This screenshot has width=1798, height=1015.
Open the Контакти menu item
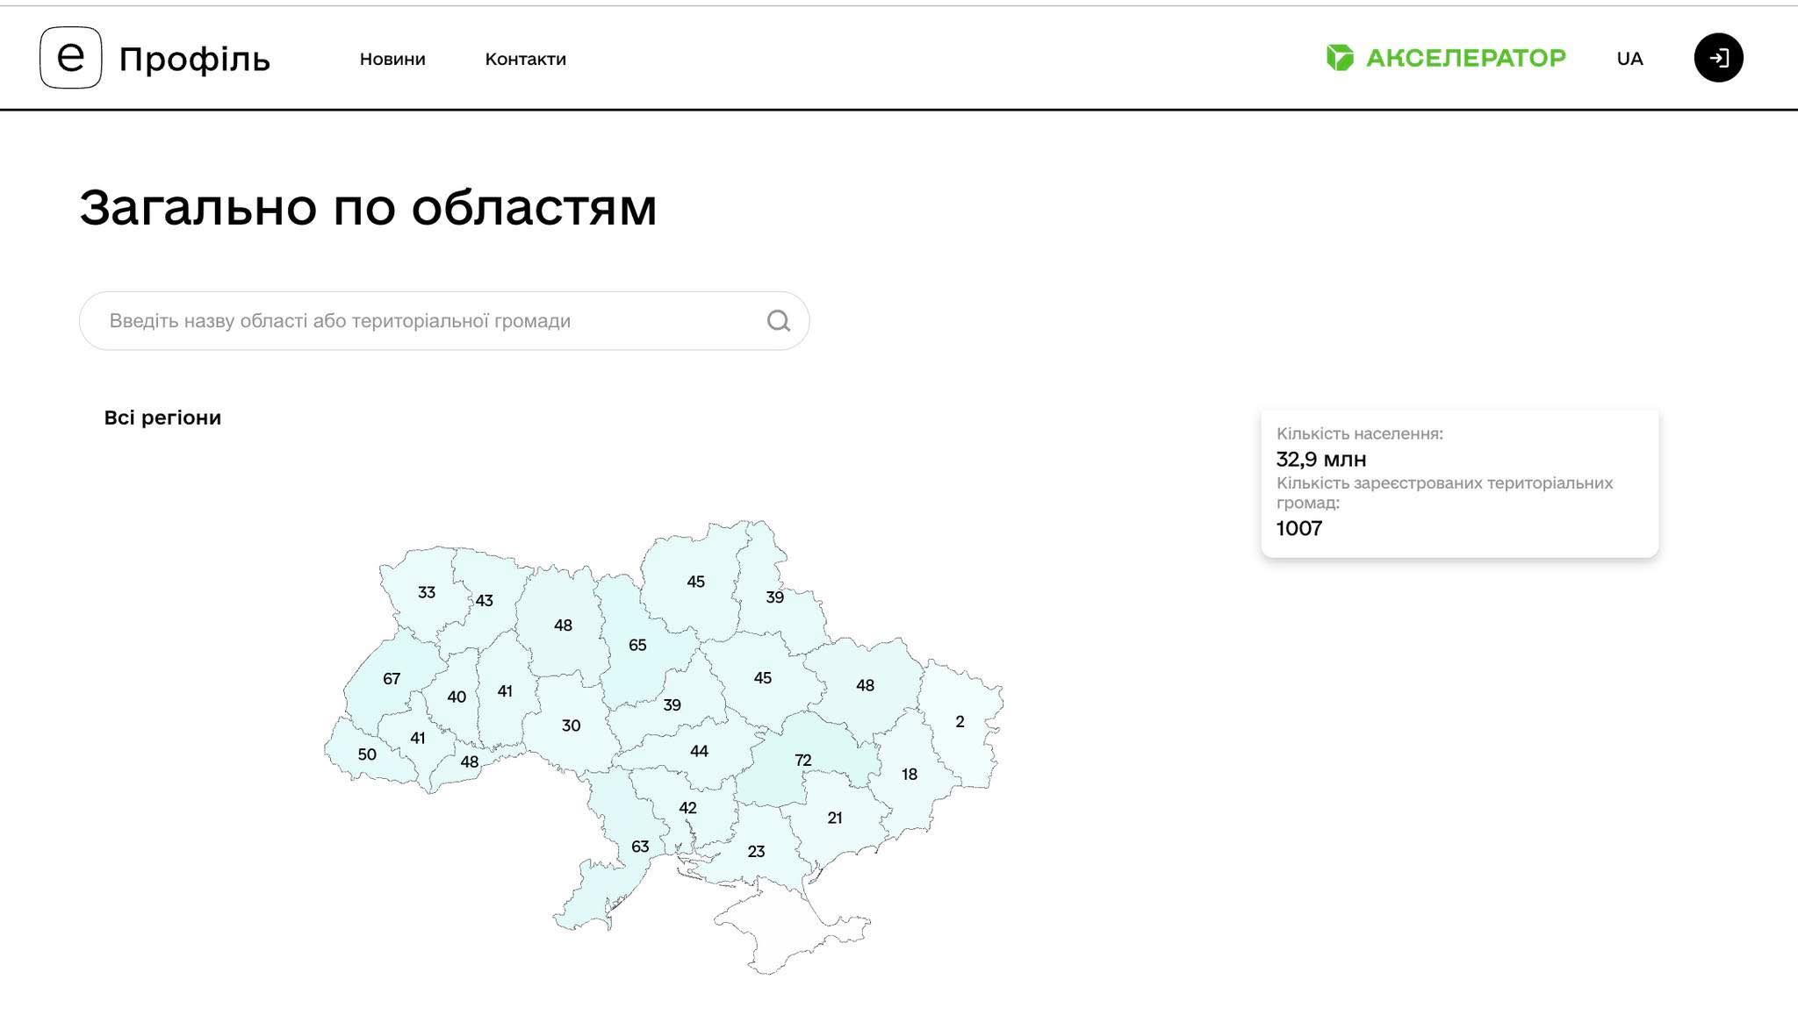(525, 59)
